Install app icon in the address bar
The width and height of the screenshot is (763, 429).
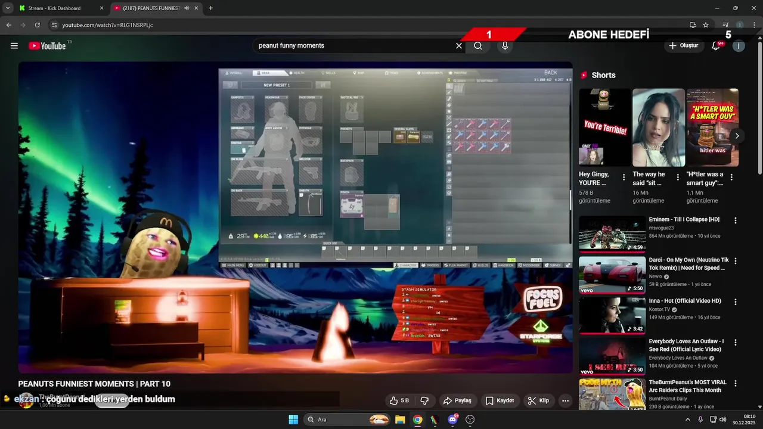[693, 25]
